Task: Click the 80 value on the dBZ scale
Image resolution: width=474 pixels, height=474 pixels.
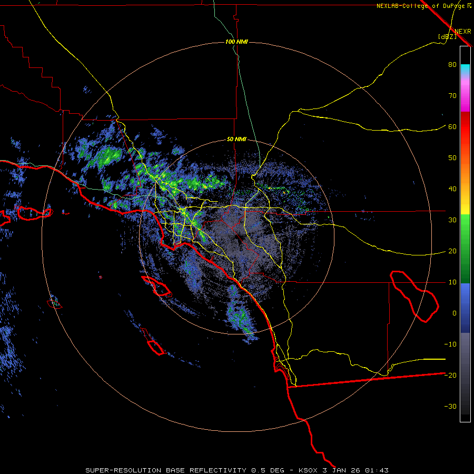Action: tap(452, 65)
